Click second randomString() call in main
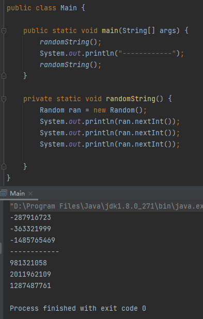This screenshot has width=203, height=319. (70, 65)
